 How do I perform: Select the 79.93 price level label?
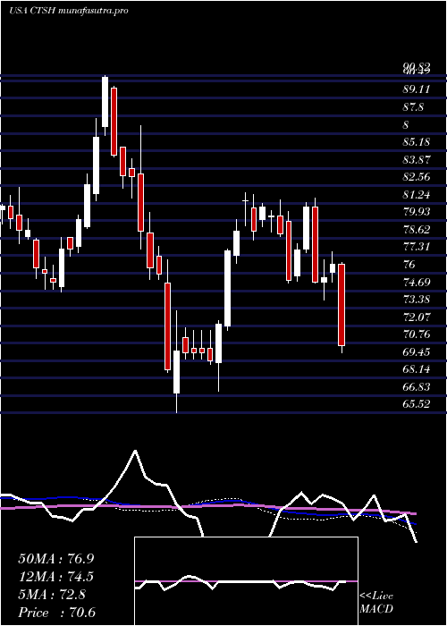[417, 212]
